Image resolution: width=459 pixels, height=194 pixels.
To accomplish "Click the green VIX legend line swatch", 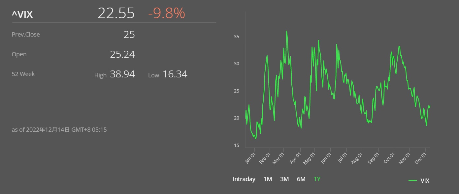I will 412,180.
